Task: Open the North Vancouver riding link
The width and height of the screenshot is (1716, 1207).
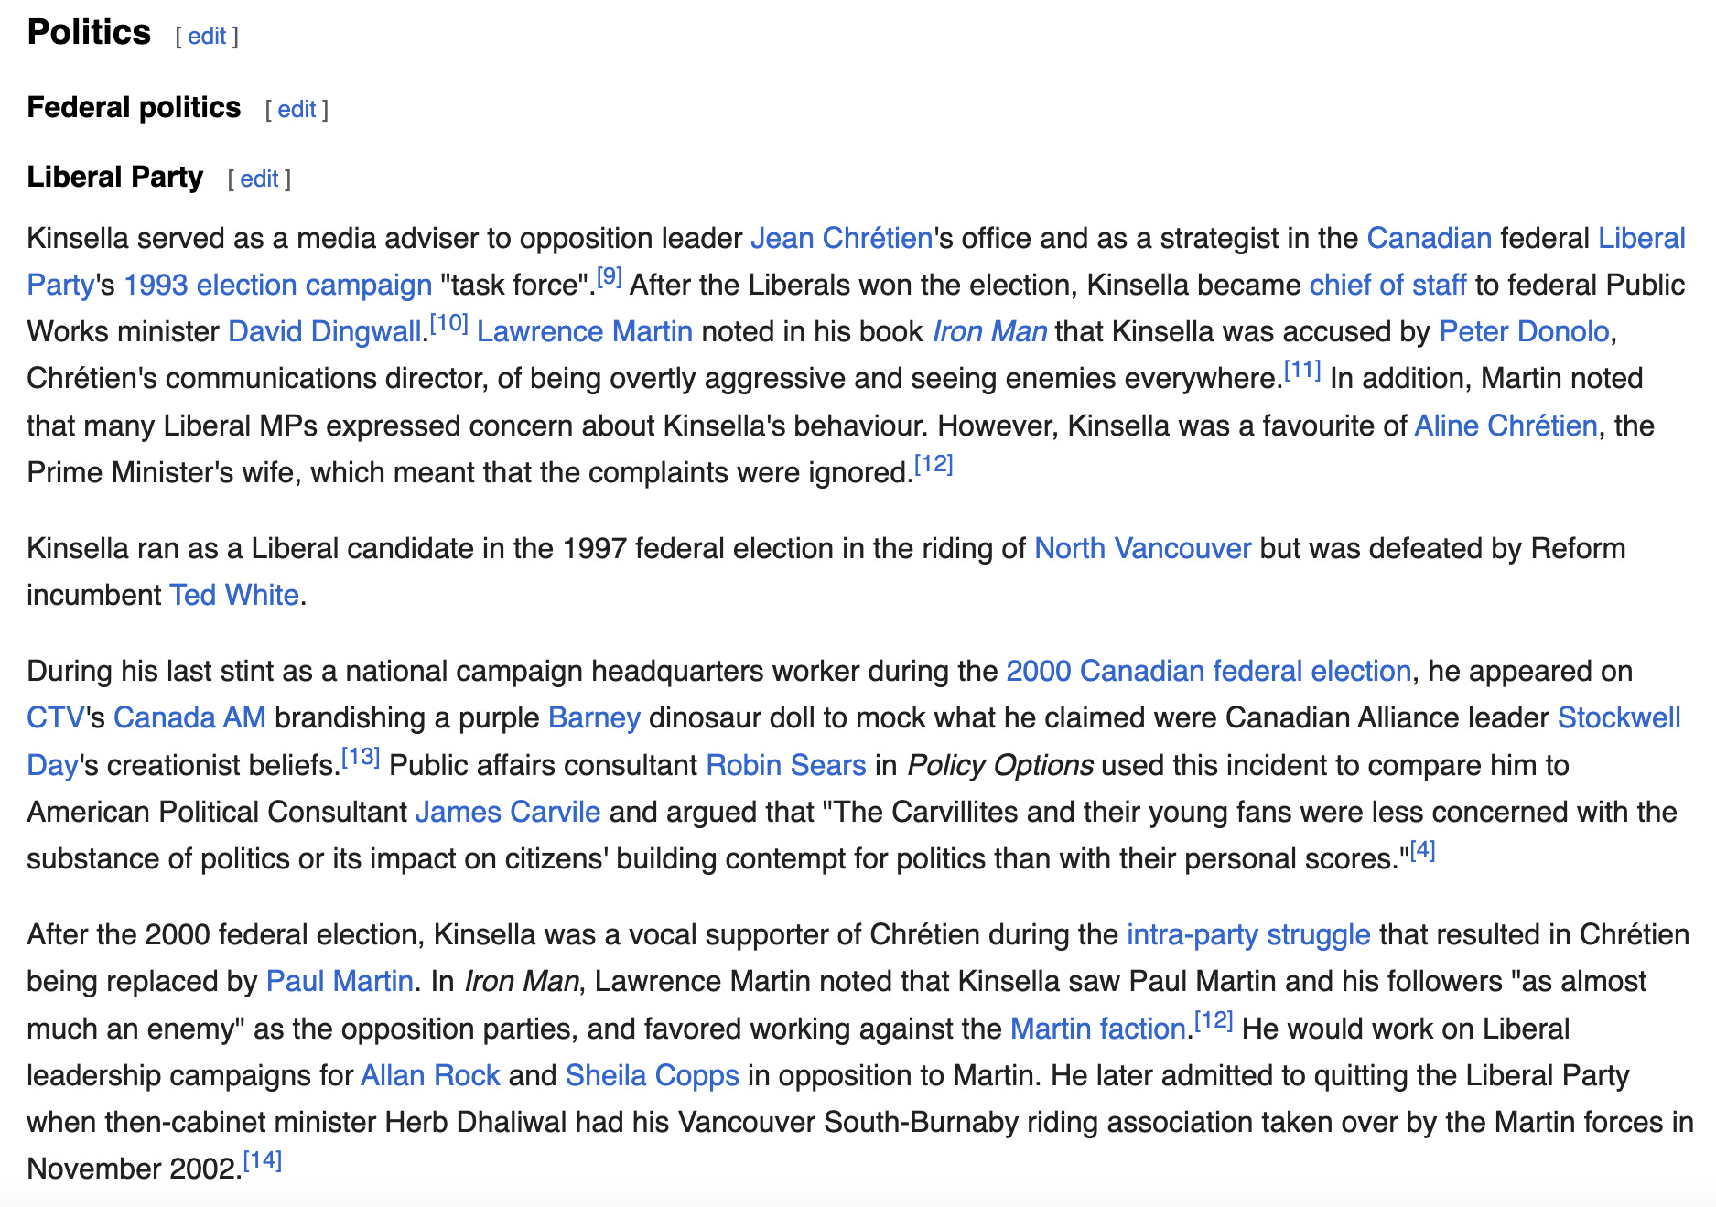Action: 1142,548
